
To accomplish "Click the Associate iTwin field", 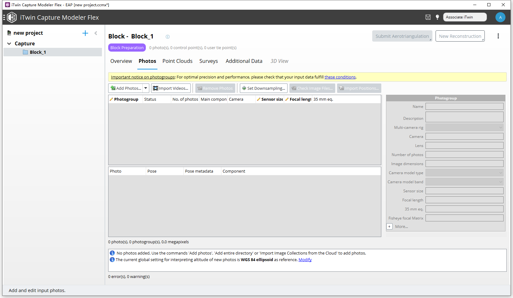I will tap(465, 17).
